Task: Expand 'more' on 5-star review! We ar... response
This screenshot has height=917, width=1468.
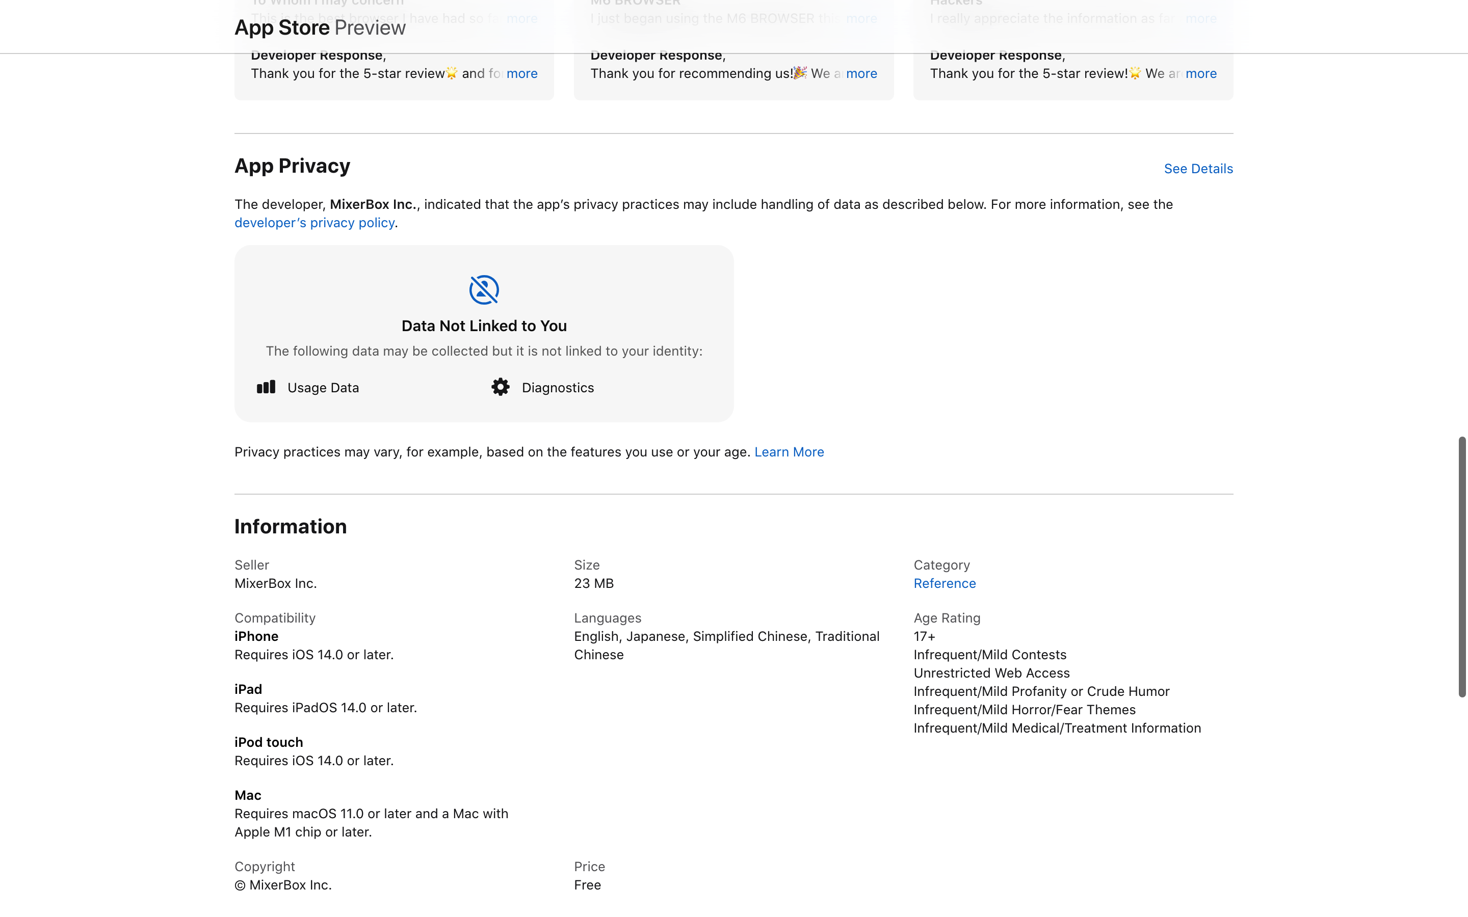Action: point(1201,73)
